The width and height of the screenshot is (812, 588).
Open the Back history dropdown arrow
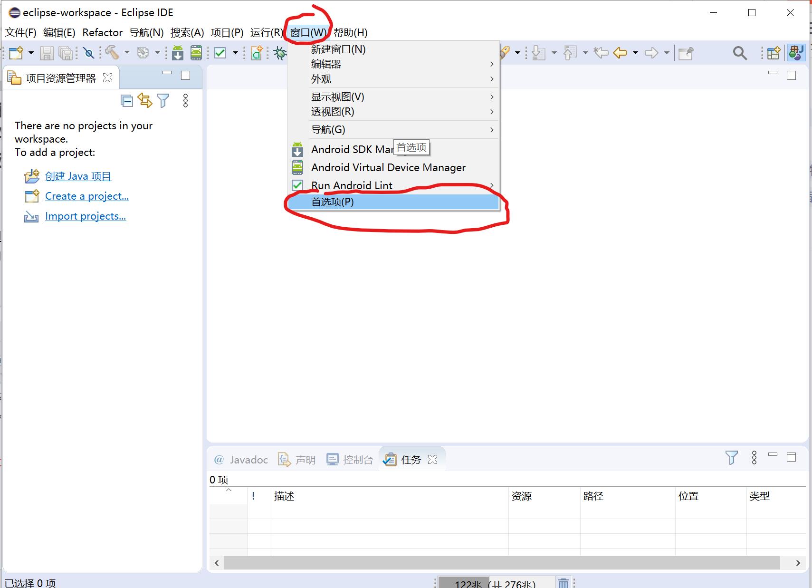point(635,53)
